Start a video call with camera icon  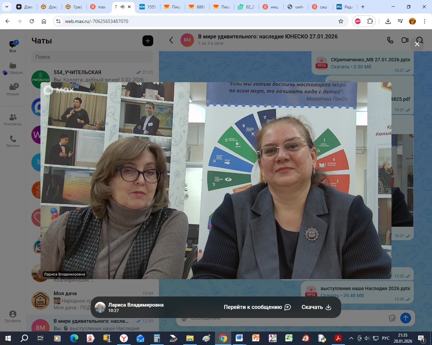pos(405,40)
